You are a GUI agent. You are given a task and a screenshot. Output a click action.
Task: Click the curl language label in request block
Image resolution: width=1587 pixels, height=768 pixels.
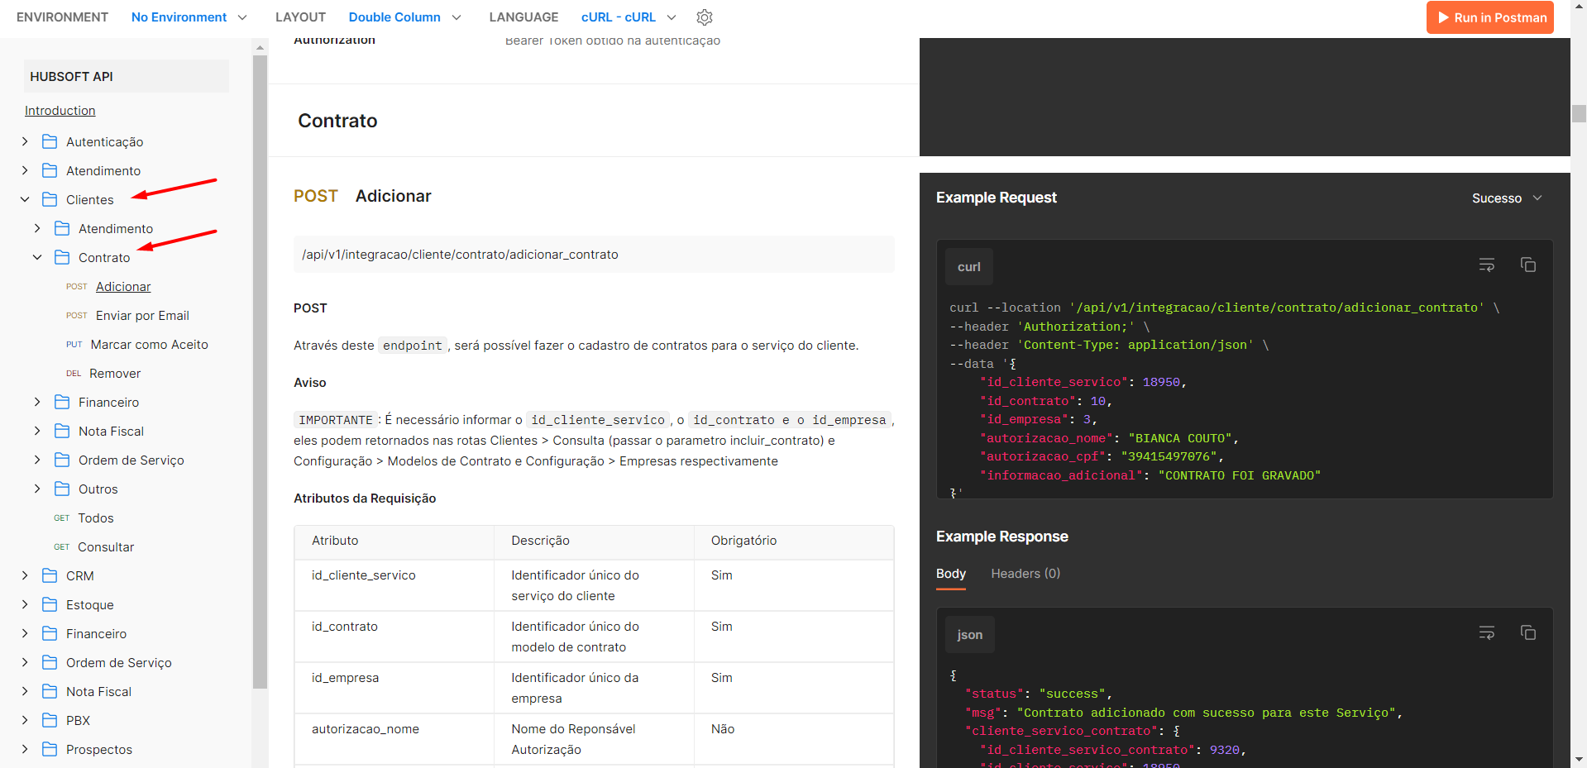969,267
